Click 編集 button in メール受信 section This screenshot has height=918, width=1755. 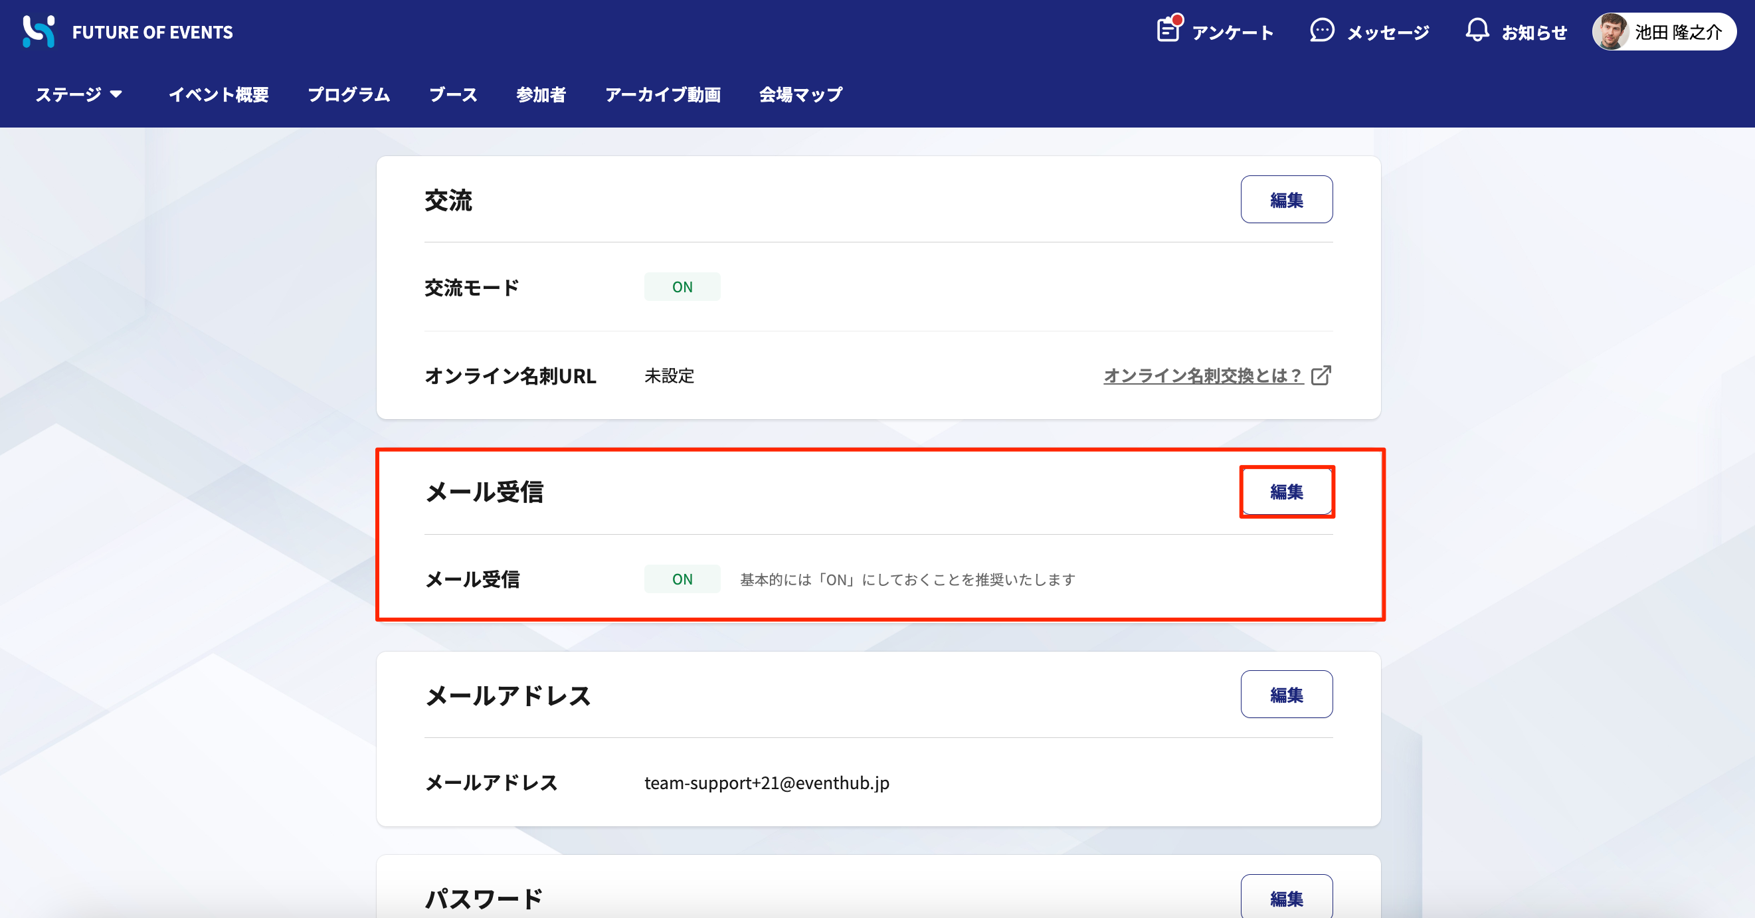(1286, 492)
